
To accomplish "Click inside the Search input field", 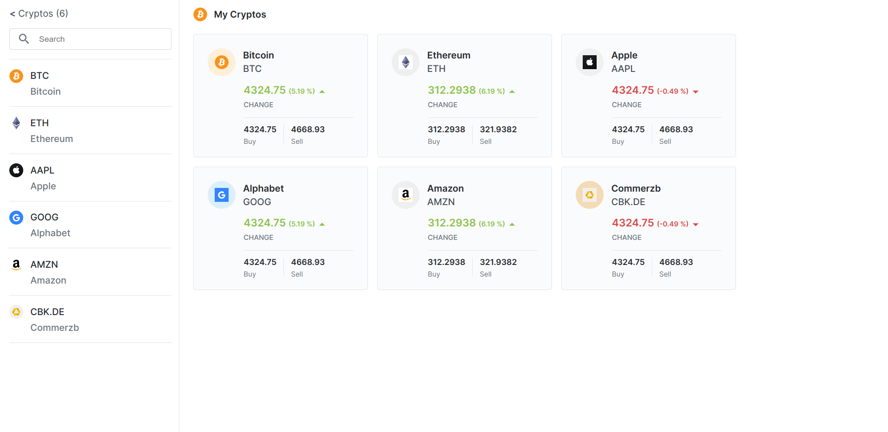I will point(93,39).
